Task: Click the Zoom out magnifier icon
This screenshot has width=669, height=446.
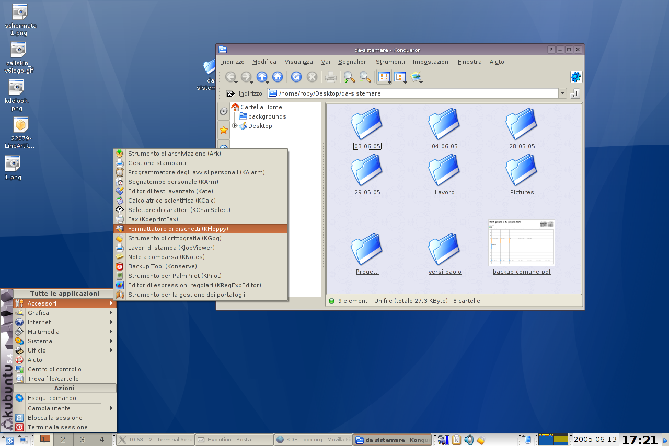Action: click(x=365, y=77)
